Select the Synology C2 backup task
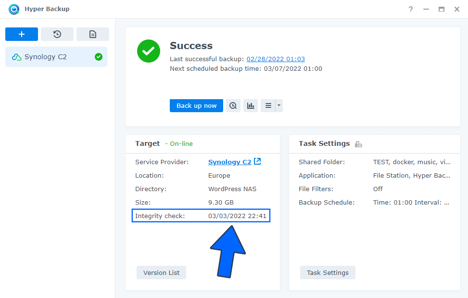The image size is (468, 298). pos(56,57)
